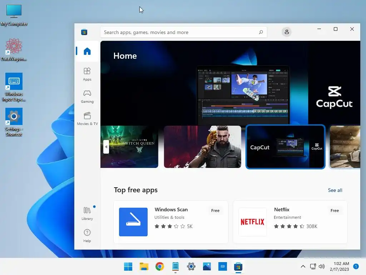Go to previous carousel item arrow
The height and width of the screenshot is (275, 366).
coord(106,147)
